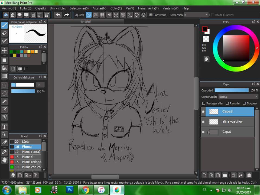Turn snap off using circle-slash icon
The width and height of the screenshot is (260, 195).
tap(89, 15)
